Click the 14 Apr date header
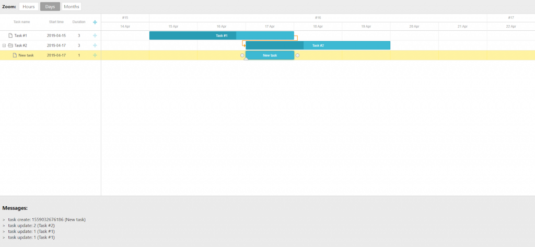The image size is (535, 247). (x=125, y=26)
